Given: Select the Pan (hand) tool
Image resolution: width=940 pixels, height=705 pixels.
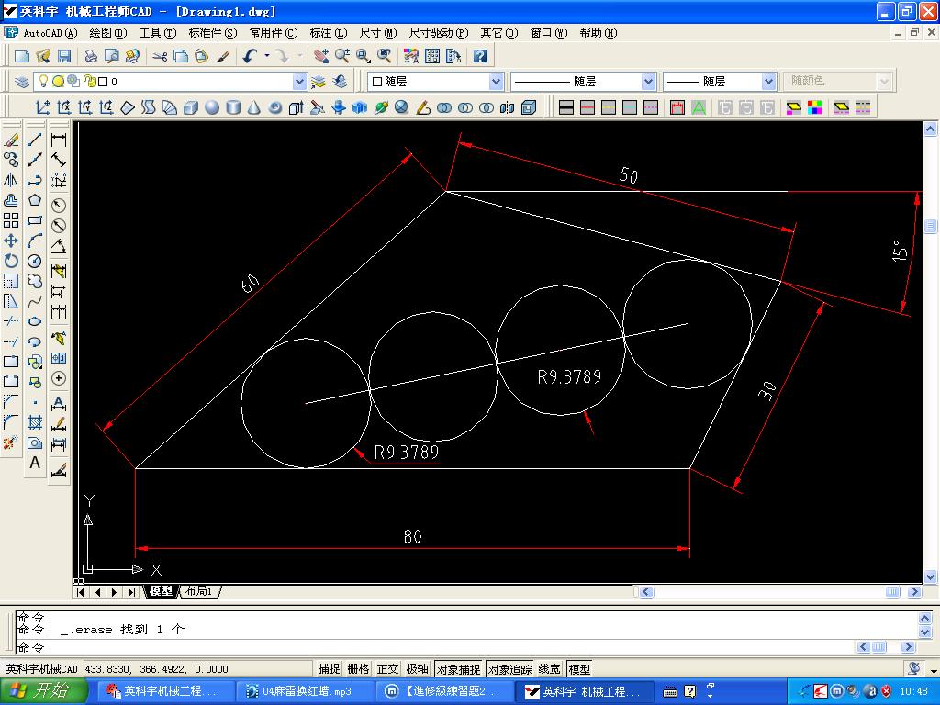Looking at the screenshot, I should tap(320, 56).
